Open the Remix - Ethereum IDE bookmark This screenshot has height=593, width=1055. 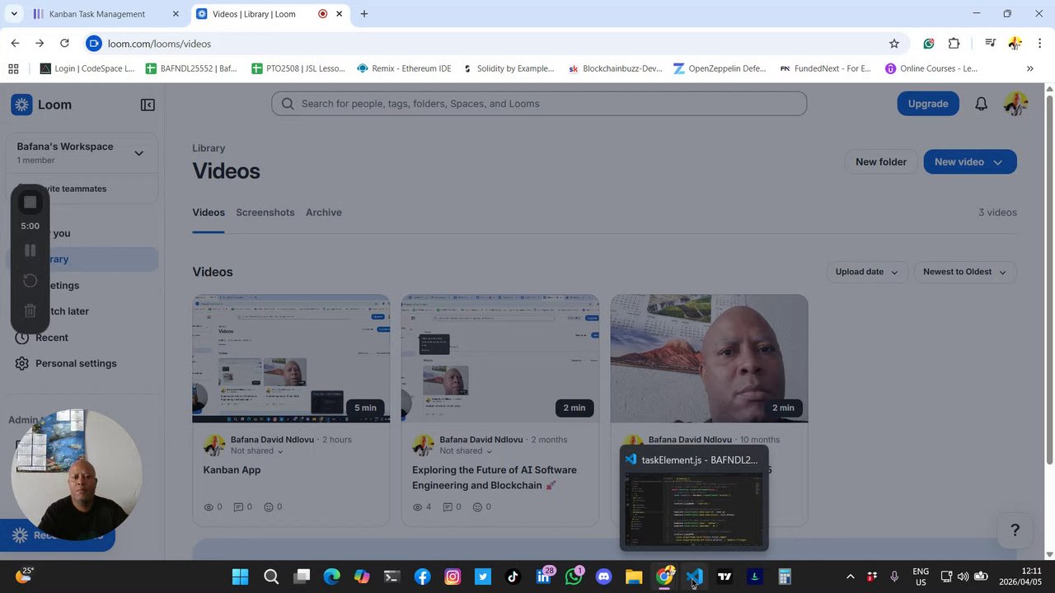click(404, 69)
